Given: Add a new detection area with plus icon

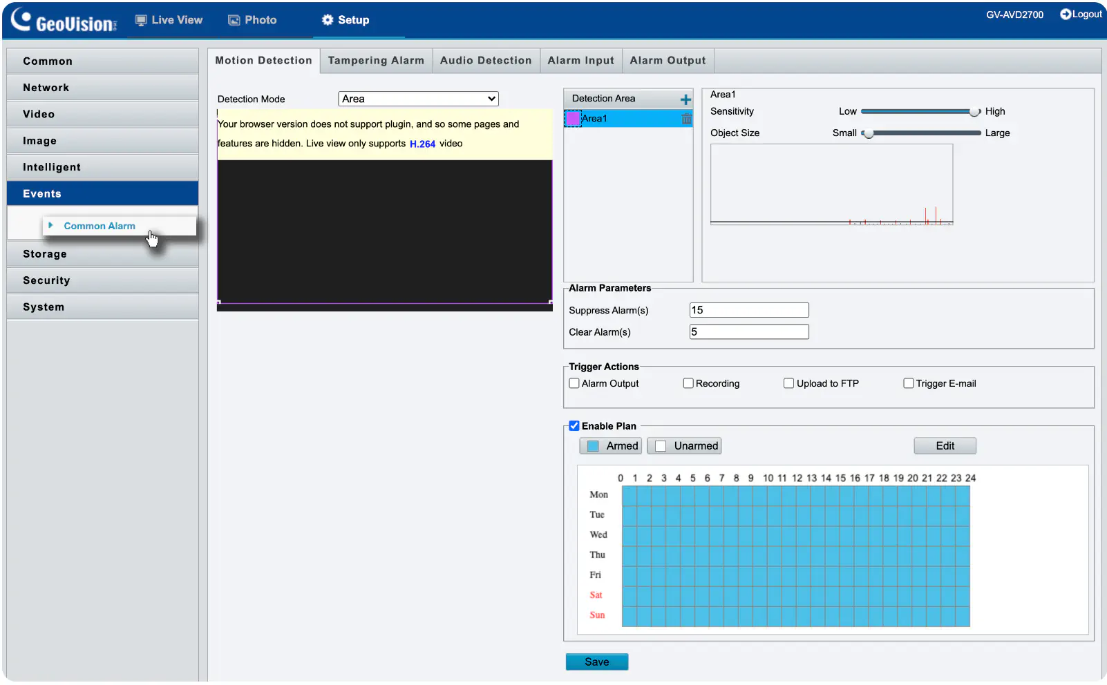Looking at the screenshot, I should [685, 99].
